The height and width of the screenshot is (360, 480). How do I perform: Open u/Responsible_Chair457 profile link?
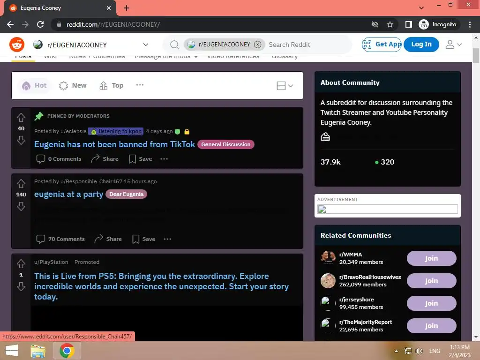point(91,181)
